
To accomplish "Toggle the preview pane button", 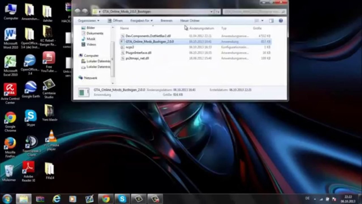I will [x=271, y=21].
